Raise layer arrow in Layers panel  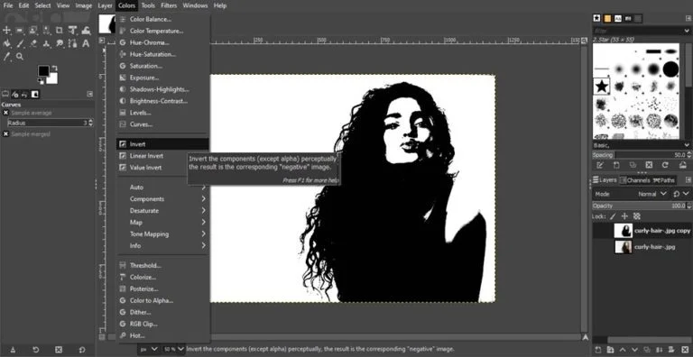[623, 350]
